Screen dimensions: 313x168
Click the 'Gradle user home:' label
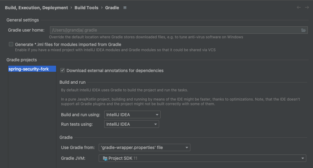point(26,30)
